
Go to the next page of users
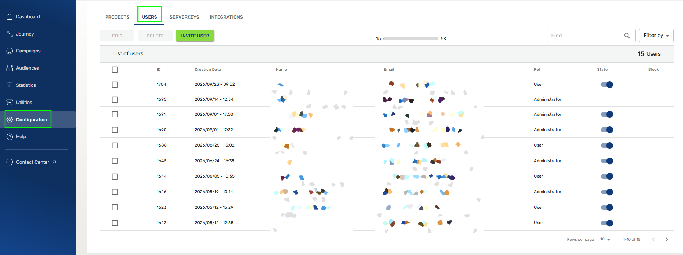(x=667, y=240)
